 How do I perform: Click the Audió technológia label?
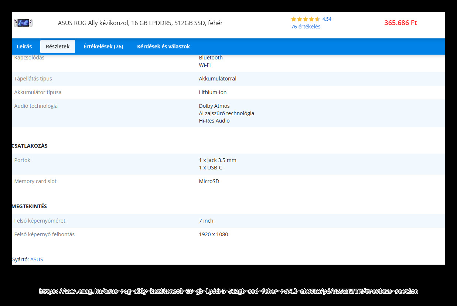pos(36,106)
